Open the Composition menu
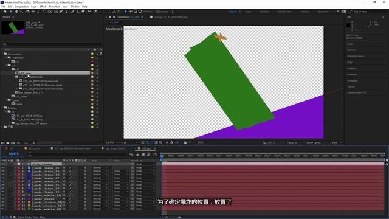This screenshot has width=389, height=219. point(21,7)
